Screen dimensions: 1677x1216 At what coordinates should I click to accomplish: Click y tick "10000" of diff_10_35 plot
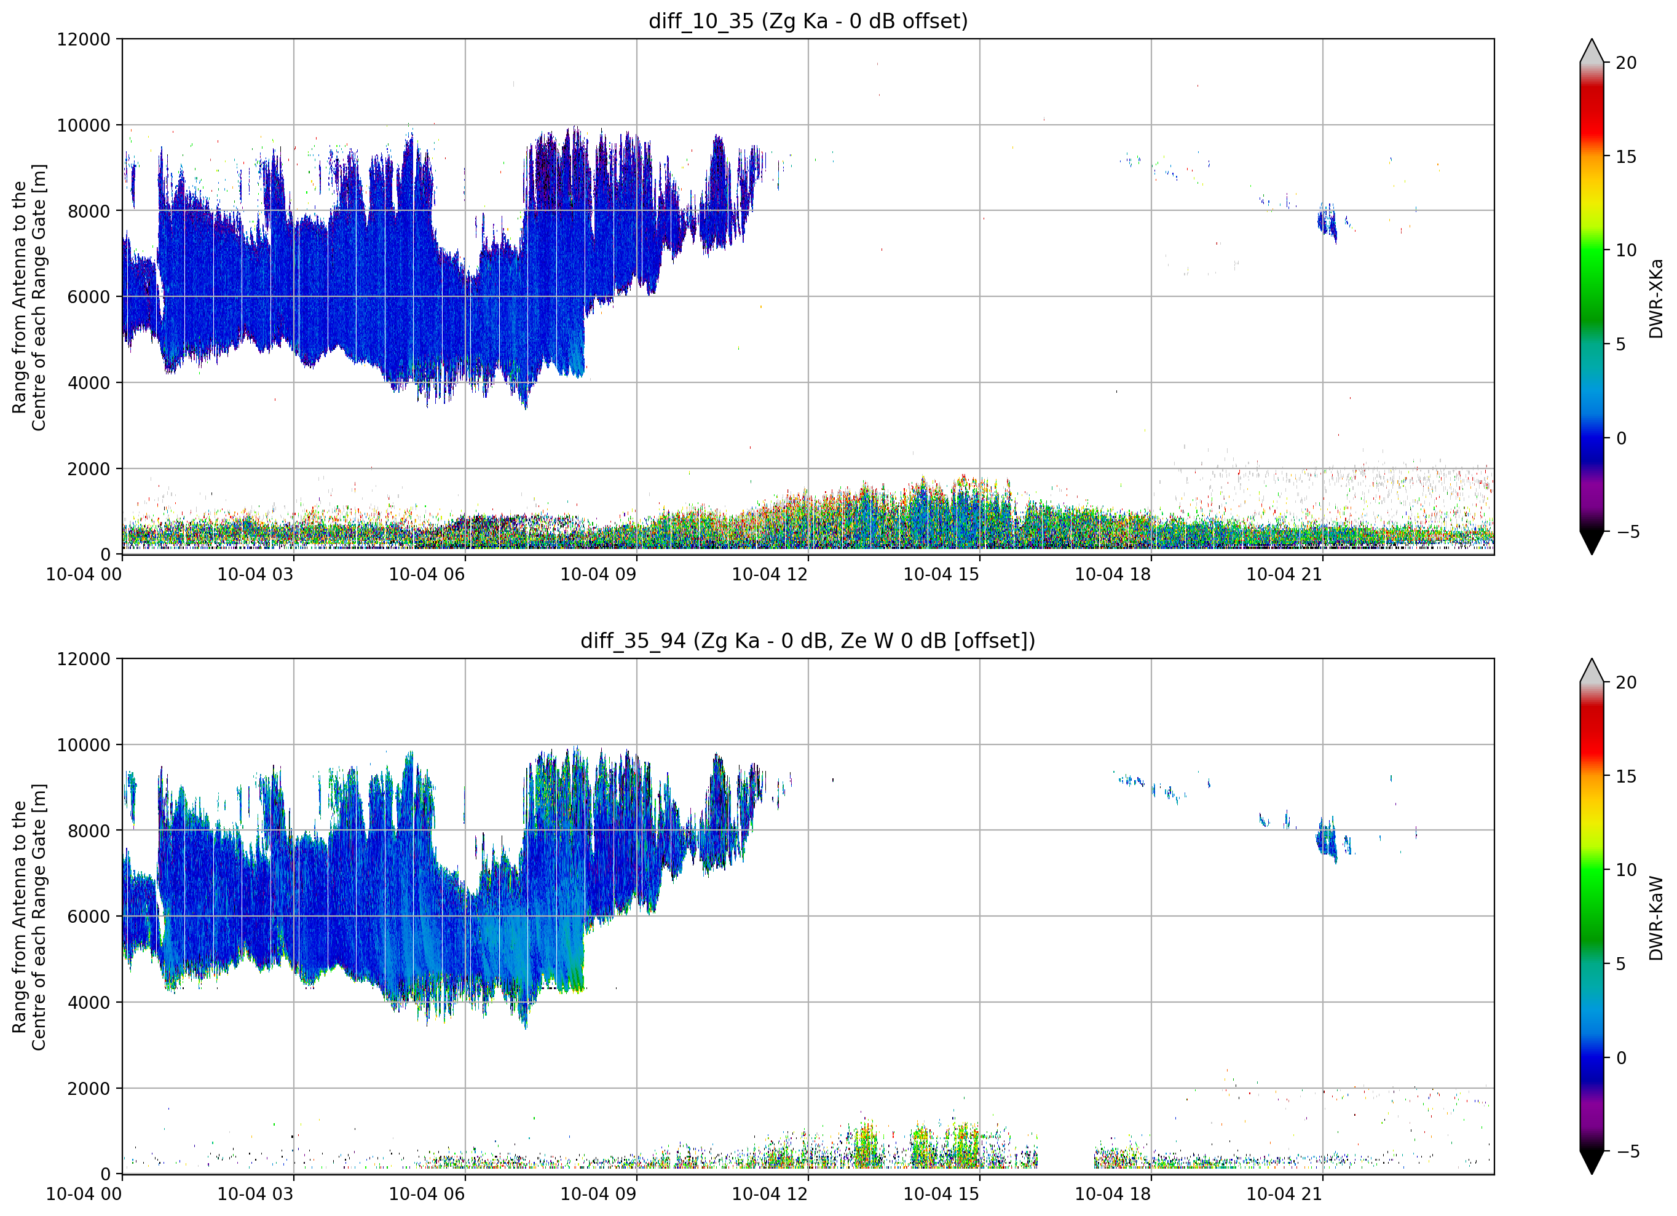point(84,126)
